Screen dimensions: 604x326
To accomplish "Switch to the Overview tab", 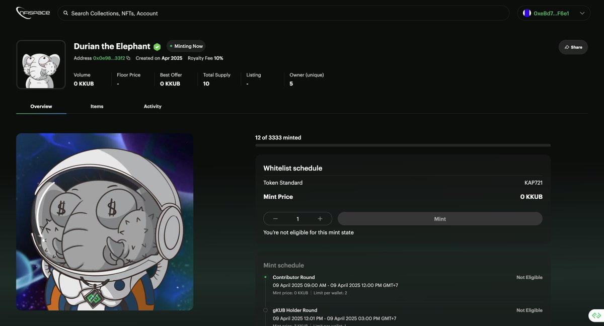I will tap(41, 106).
